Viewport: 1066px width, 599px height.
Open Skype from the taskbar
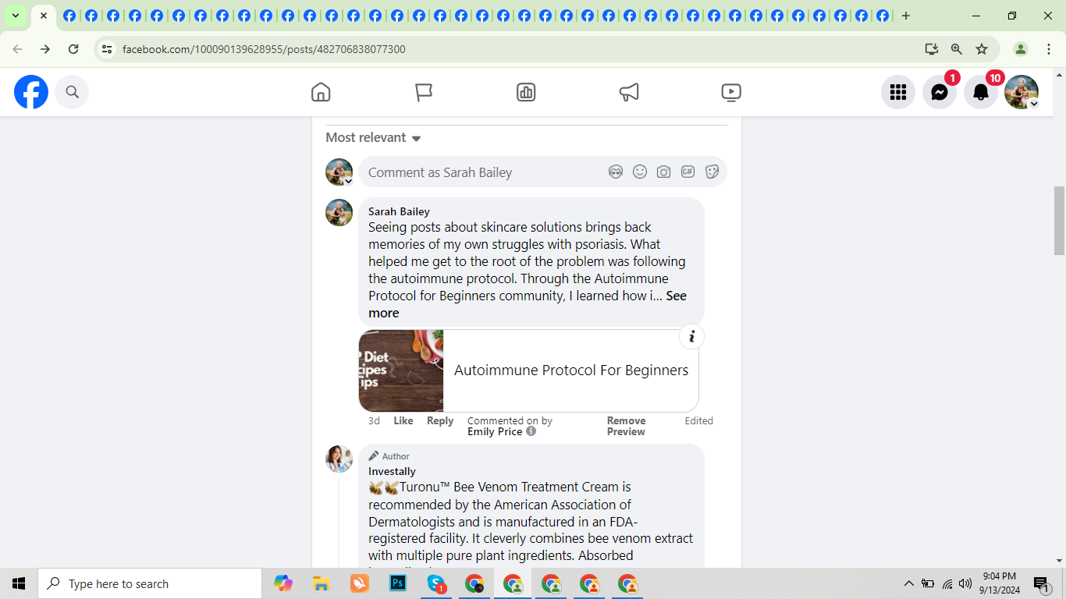pyautogui.click(x=436, y=583)
